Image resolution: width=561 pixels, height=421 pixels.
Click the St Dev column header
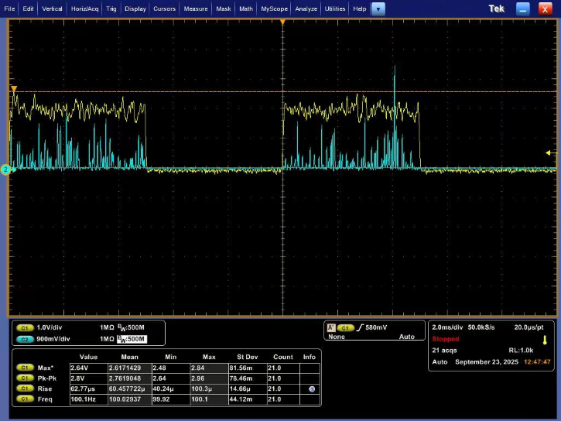(x=247, y=357)
